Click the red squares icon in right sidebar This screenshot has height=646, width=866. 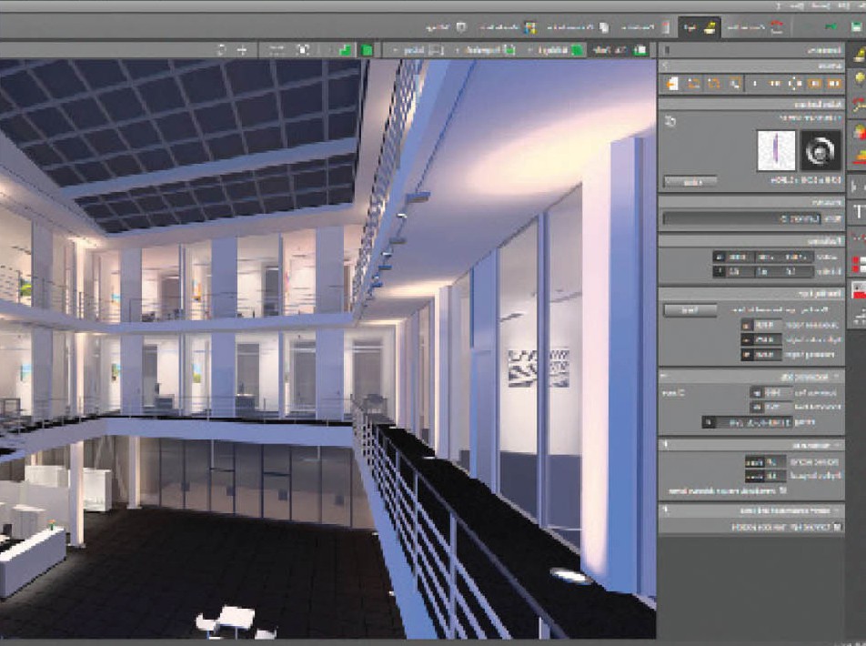[x=857, y=264]
